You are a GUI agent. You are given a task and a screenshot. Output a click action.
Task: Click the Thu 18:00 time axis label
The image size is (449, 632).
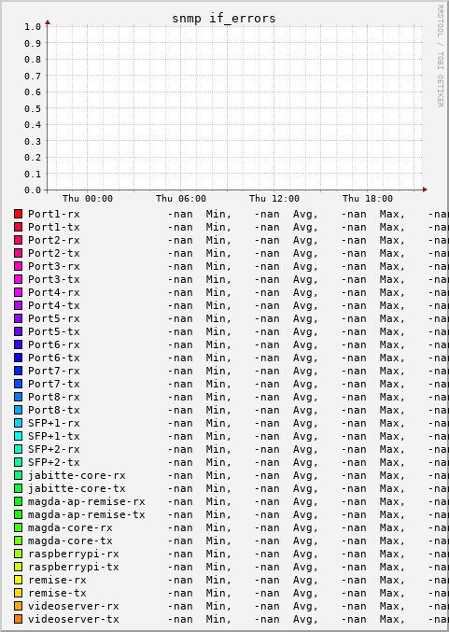coord(368,198)
